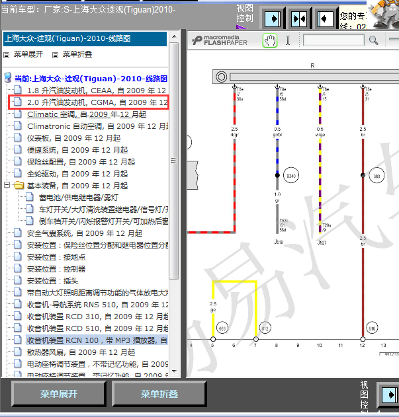
Task: Open 收音机装置 RCD 310 entry
Action: coord(97,317)
